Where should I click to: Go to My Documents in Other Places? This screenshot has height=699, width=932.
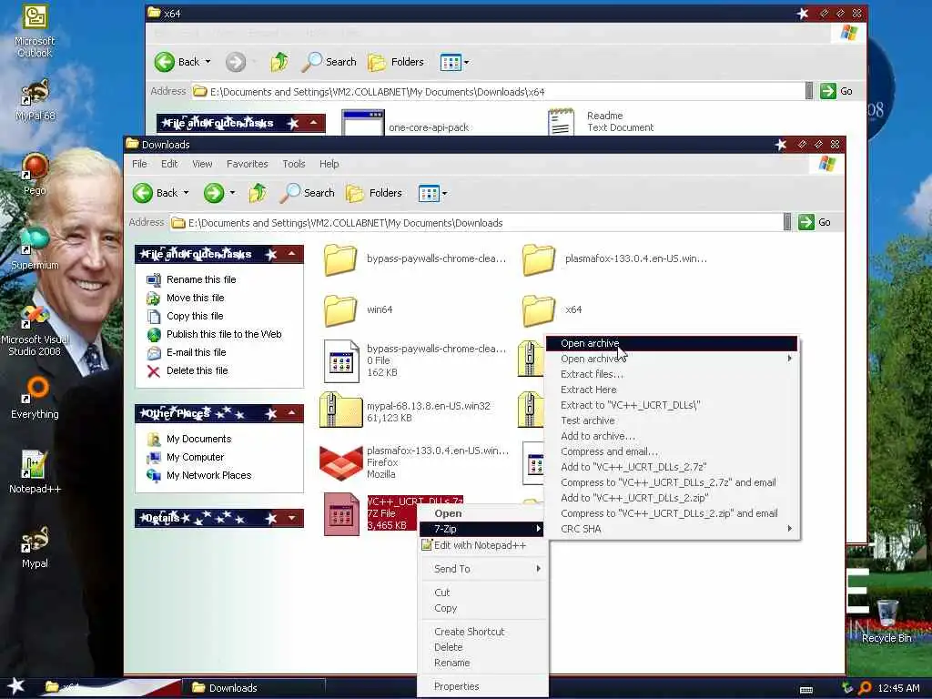pyautogui.click(x=188, y=440)
